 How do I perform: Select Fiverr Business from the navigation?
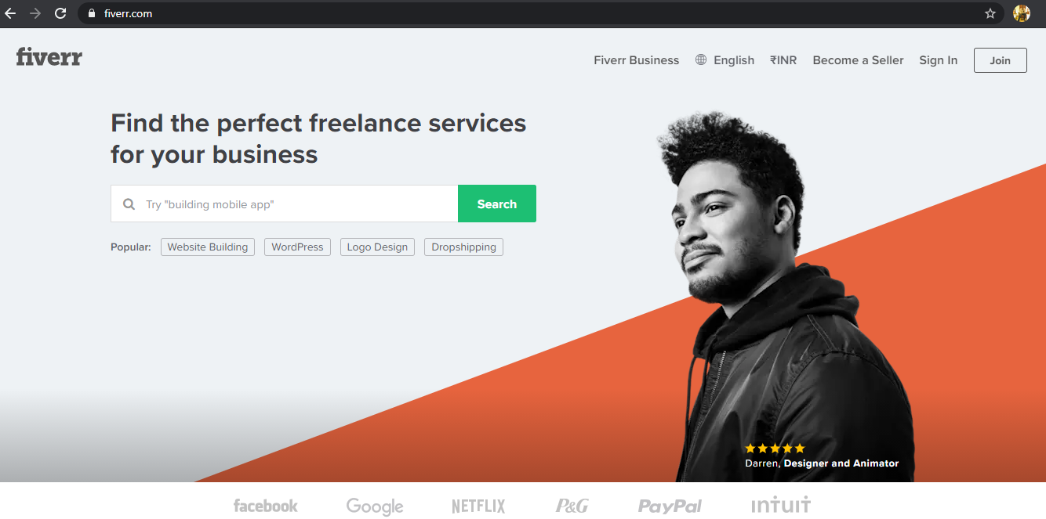click(x=636, y=59)
